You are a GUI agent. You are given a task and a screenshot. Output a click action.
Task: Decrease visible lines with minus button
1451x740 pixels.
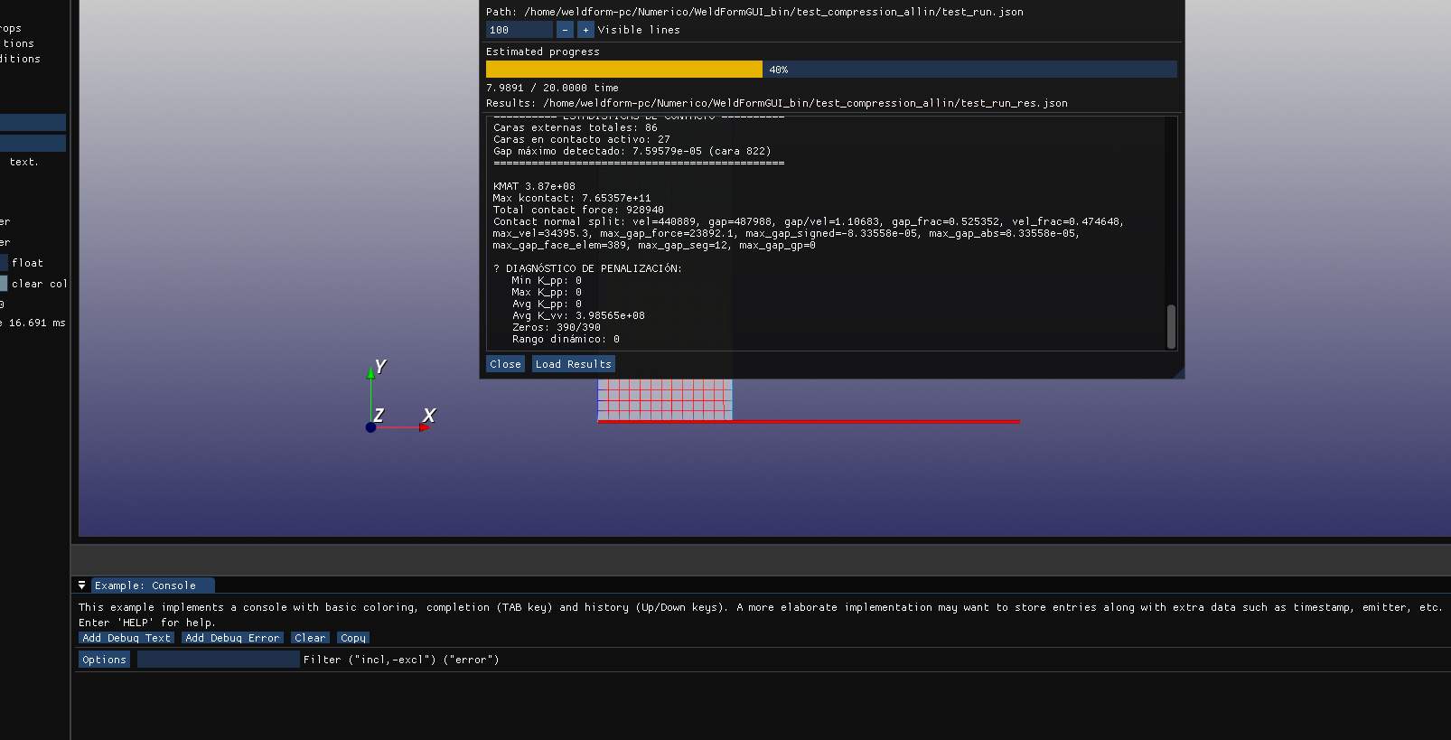(x=565, y=30)
